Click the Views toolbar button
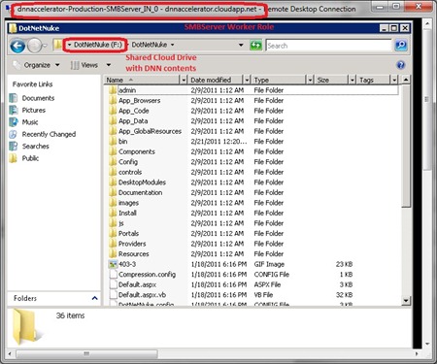 pyautogui.click(x=84, y=65)
